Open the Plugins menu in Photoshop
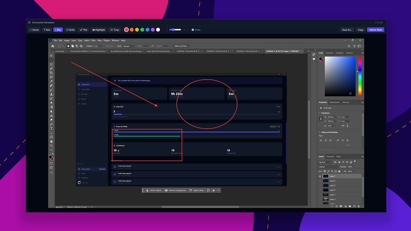Screen dimensions: 411x231 (107, 40)
